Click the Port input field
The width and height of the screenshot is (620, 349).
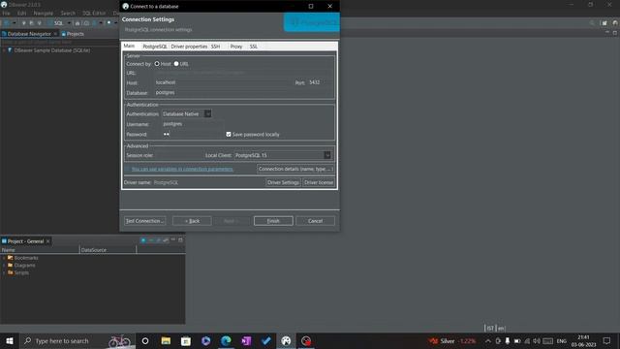pos(320,82)
